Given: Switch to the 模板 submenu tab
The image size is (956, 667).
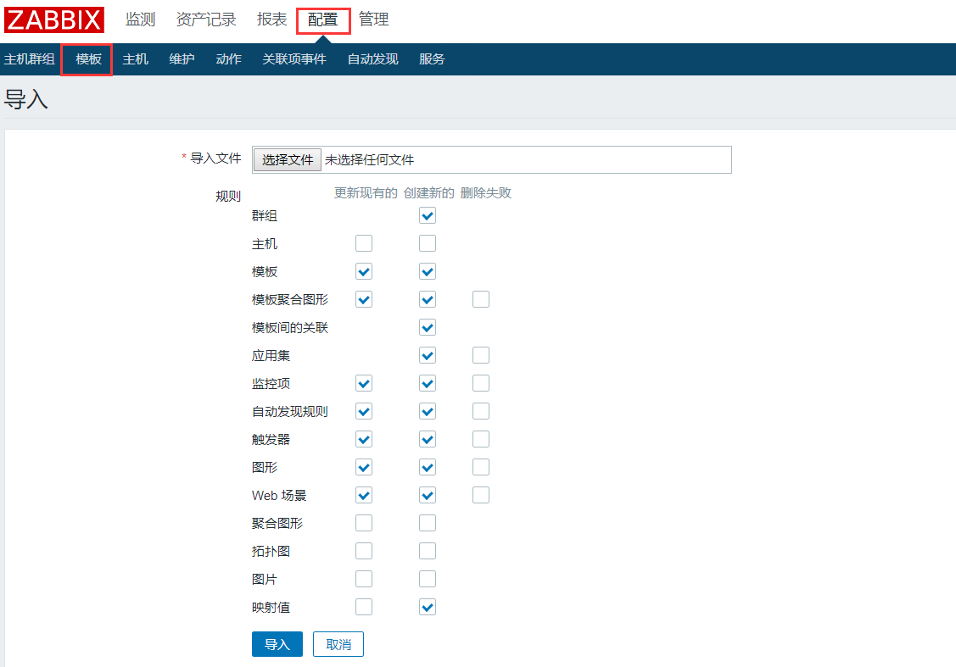Looking at the screenshot, I should click(x=88, y=59).
